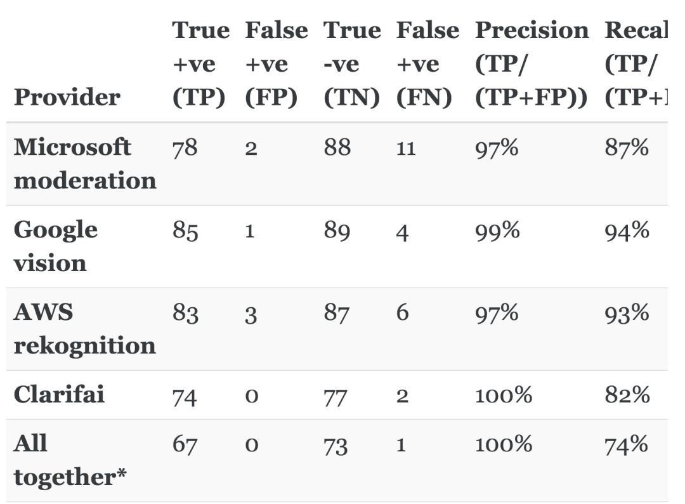Image resolution: width=685 pixels, height=504 pixels.
Task: Select the "Google vision" row label
Action: 56,246
